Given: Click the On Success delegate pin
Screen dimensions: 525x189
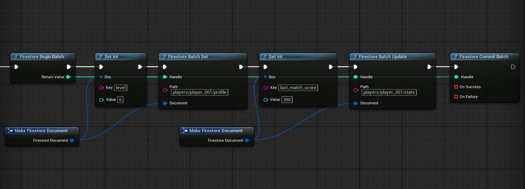Looking at the screenshot, I should click(456, 87).
